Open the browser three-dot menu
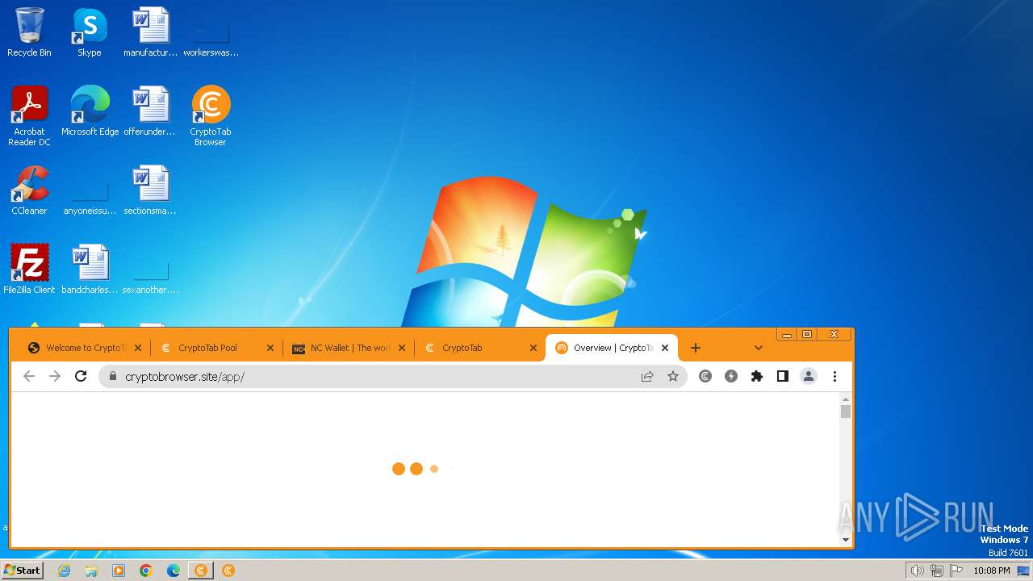 click(834, 376)
